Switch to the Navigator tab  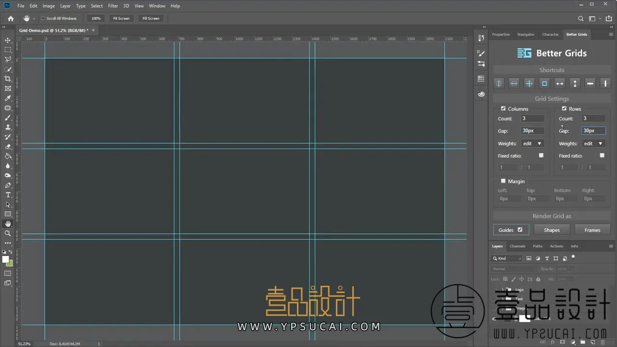526,34
